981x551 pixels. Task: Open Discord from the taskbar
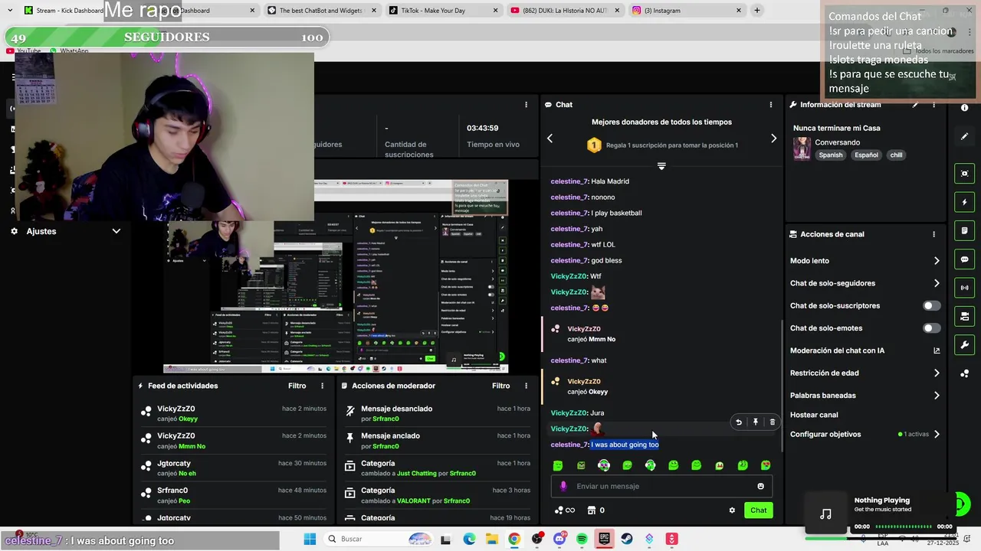(x=559, y=540)
